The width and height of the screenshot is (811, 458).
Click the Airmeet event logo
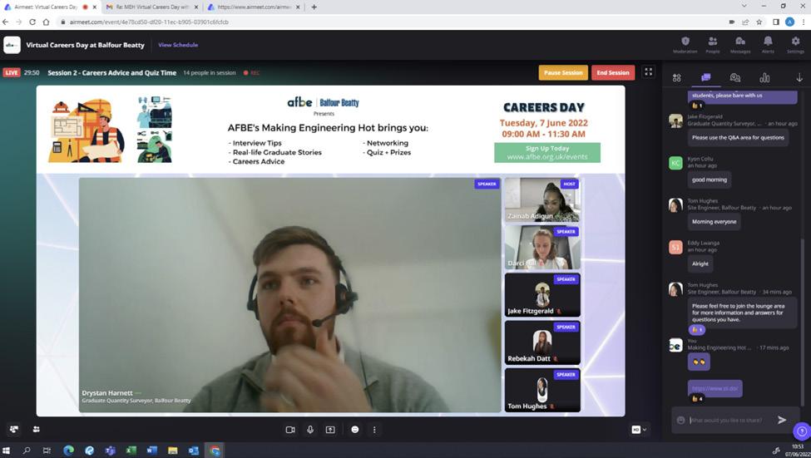tap(12, 45)
